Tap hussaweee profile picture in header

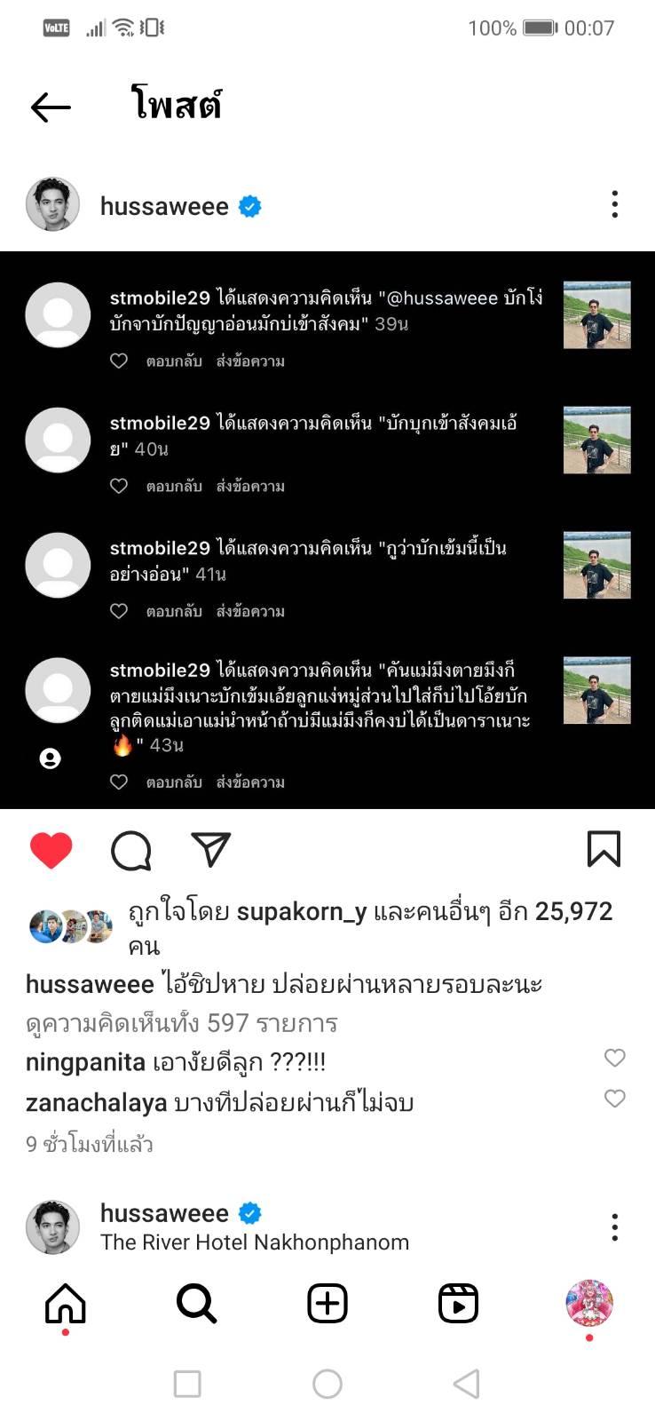coord(53,205)
